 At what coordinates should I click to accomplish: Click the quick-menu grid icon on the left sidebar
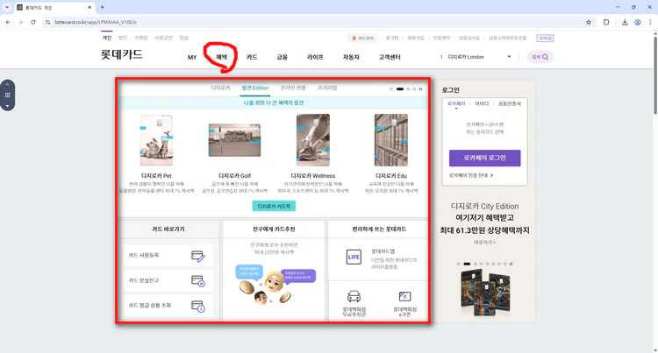point(7,95)
